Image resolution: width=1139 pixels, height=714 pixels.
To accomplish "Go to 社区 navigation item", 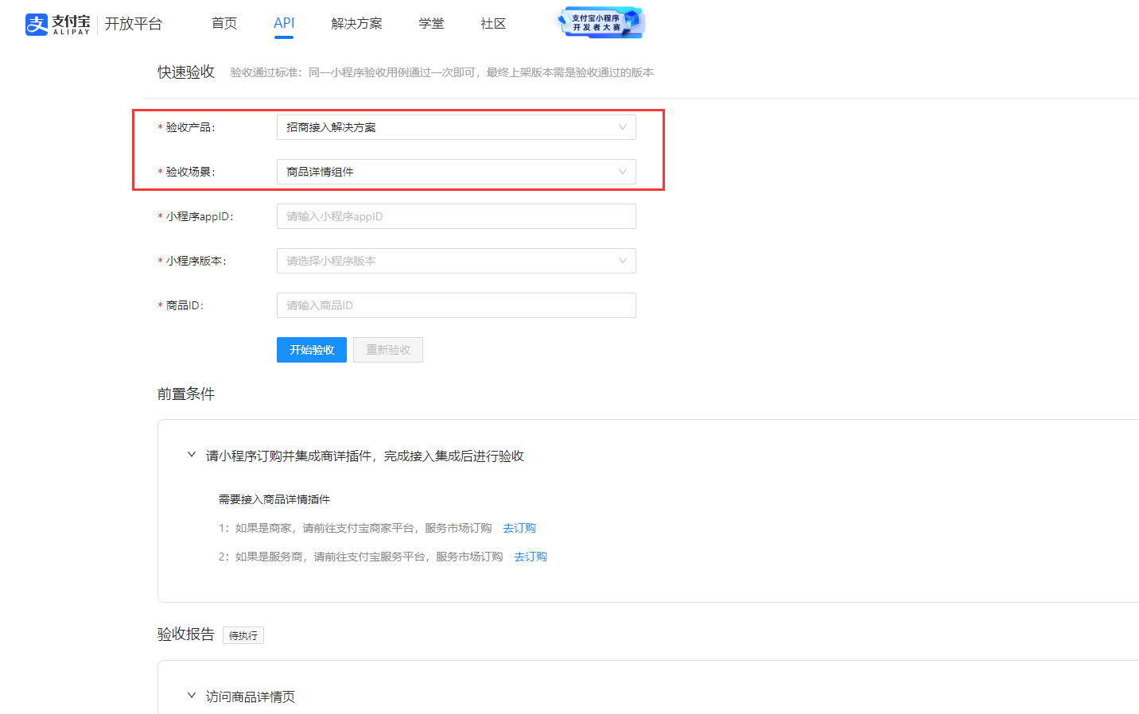I will tap(493, 24).
